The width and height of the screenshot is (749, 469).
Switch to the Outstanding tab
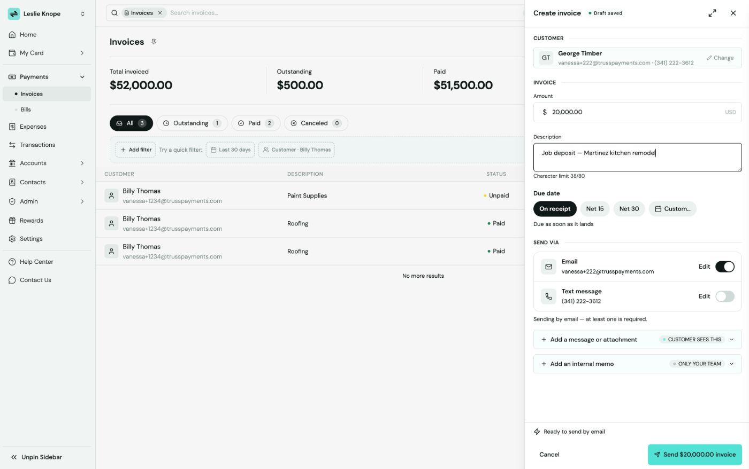pos(192,123)
